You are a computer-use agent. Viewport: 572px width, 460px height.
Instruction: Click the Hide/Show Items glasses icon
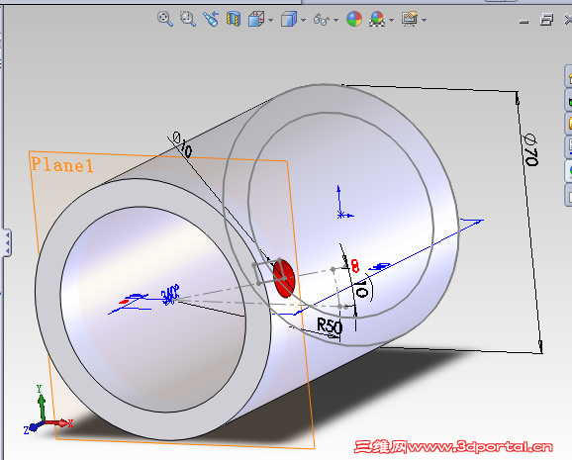click(322, 20)
